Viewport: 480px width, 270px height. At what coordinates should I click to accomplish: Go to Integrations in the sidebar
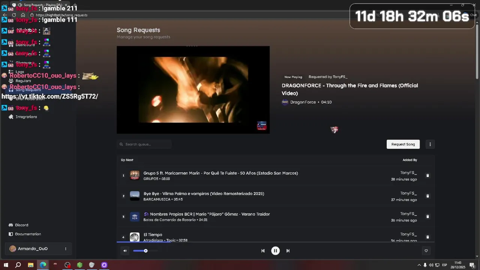(26, 117)
